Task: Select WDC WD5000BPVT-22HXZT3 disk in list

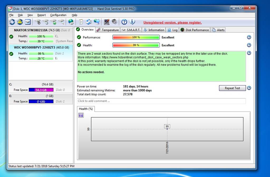Action: [41, 53]
